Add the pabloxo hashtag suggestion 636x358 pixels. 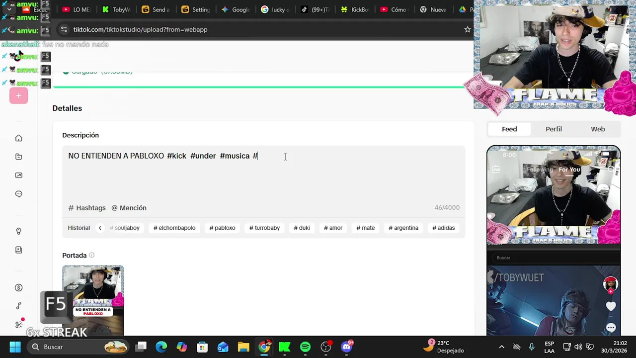(x=222, y=228)
